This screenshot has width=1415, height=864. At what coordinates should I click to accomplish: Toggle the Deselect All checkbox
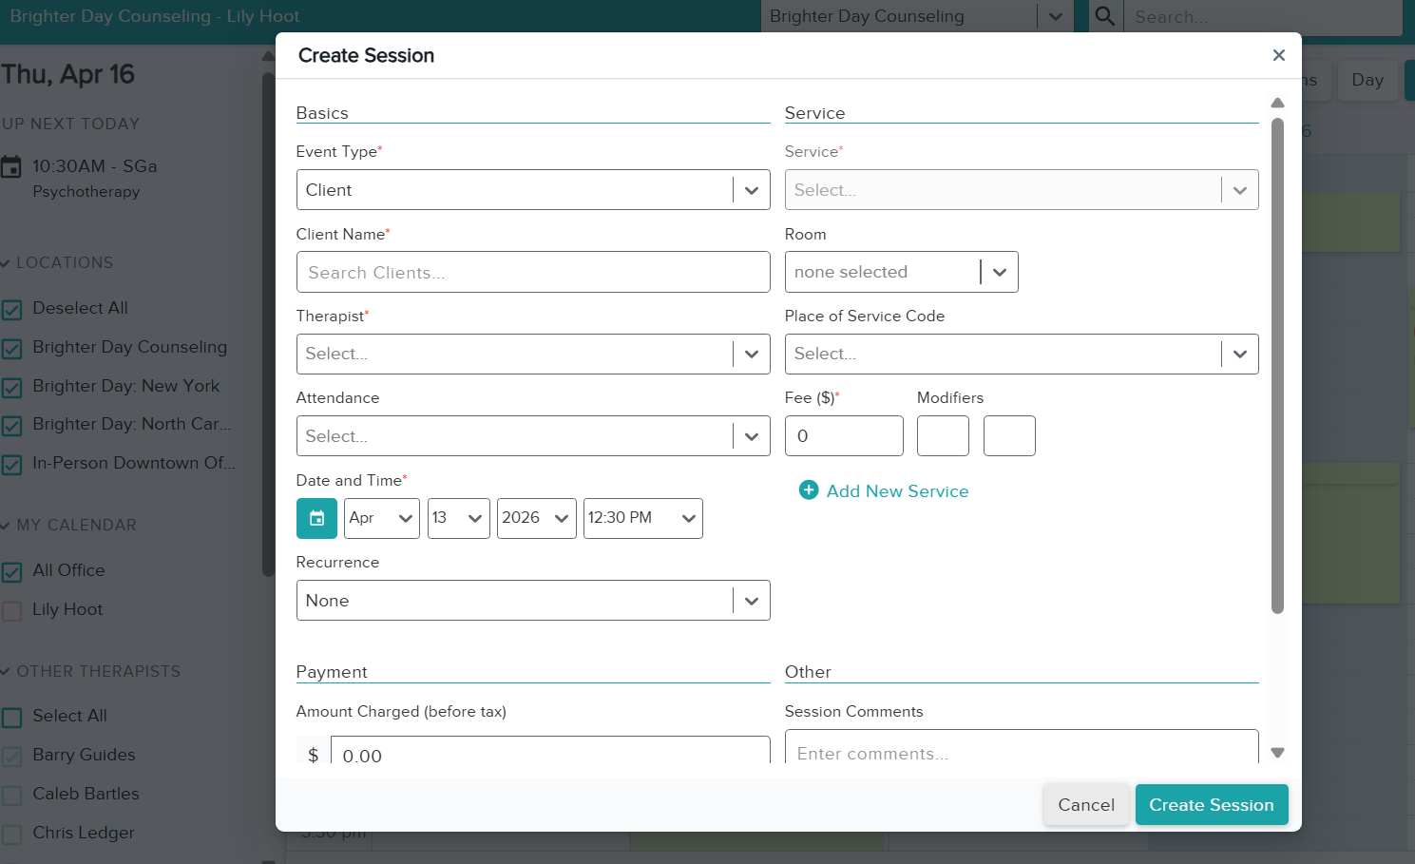12,310
